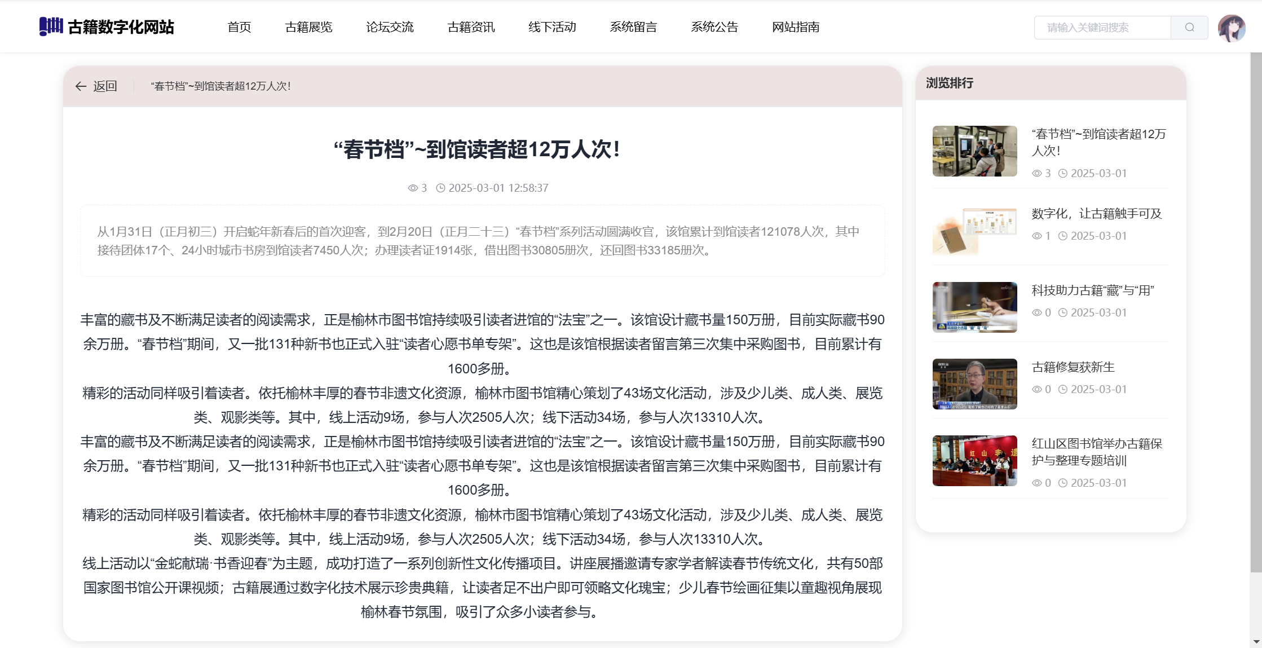Open the 论坛交流 navigation item
The width and height of the screenshot is (1262, 648).
390,27
